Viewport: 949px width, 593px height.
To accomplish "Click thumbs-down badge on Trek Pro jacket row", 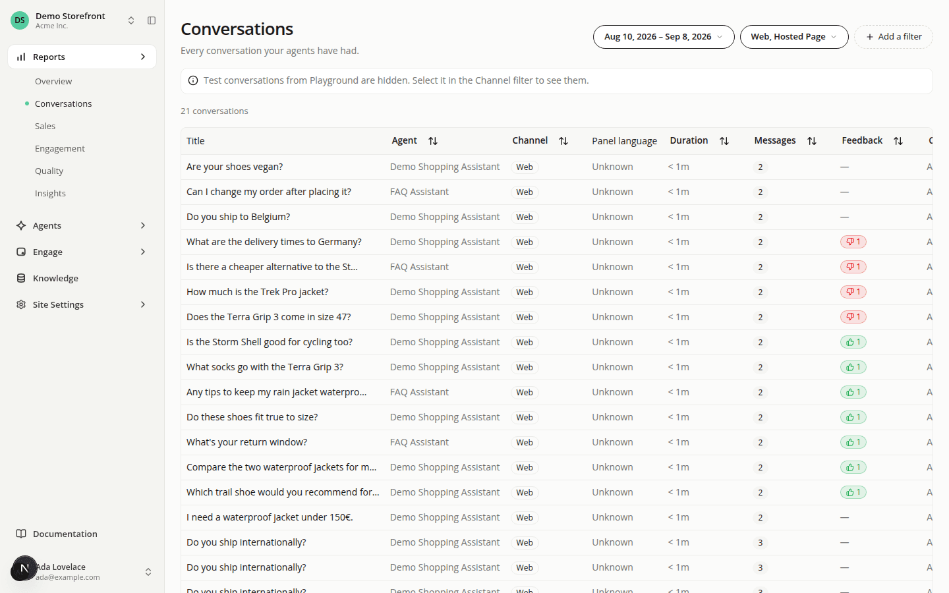I will [853, 292].
